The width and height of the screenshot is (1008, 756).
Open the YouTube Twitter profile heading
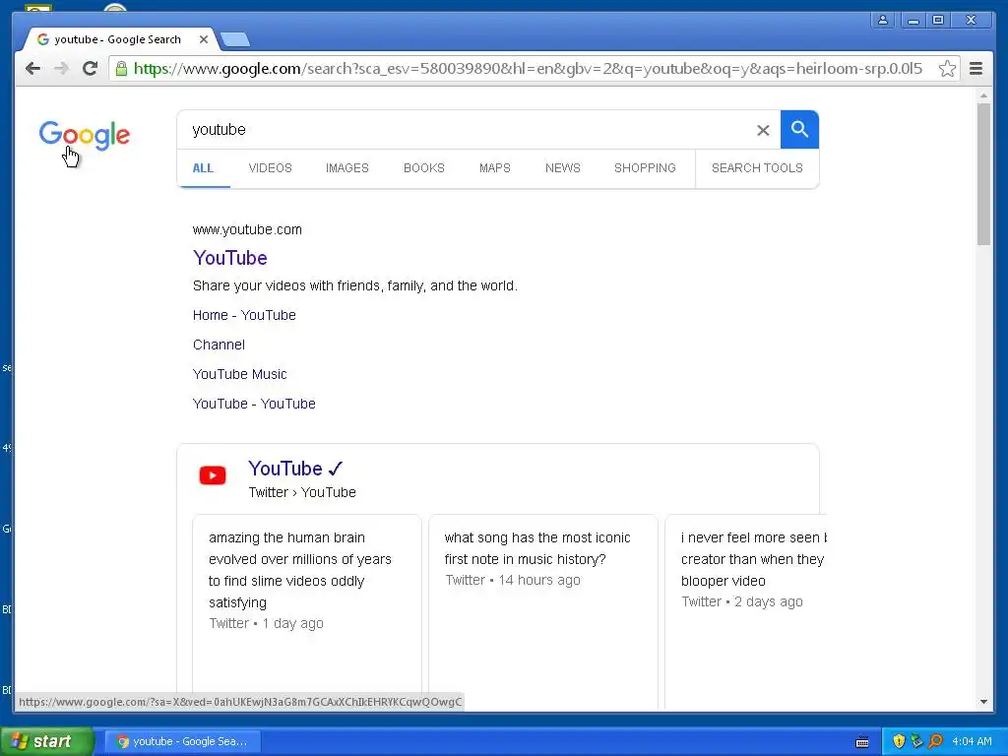pos(296,469)
